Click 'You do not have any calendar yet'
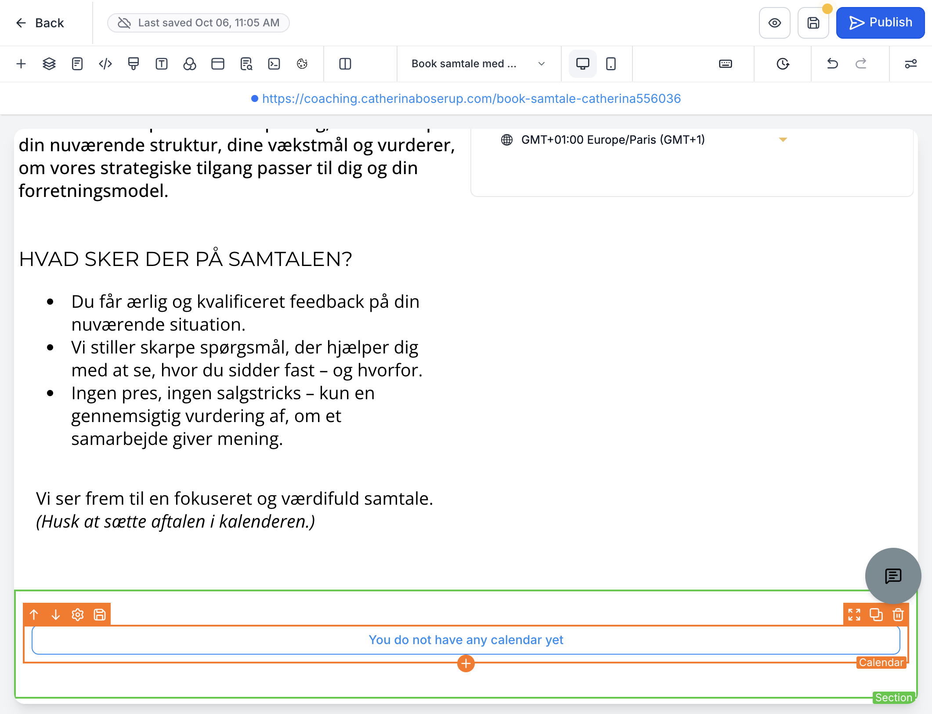The width and height of the screenshot is (932, 714). click(466, 640)
